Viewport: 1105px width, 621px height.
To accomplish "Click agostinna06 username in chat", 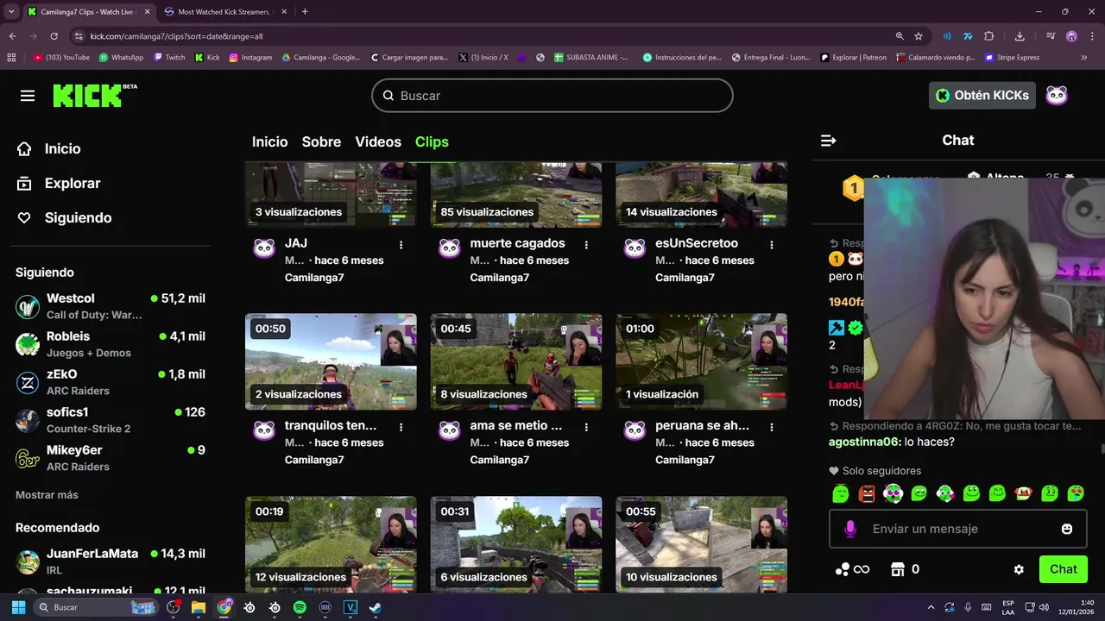I will 864,442.
